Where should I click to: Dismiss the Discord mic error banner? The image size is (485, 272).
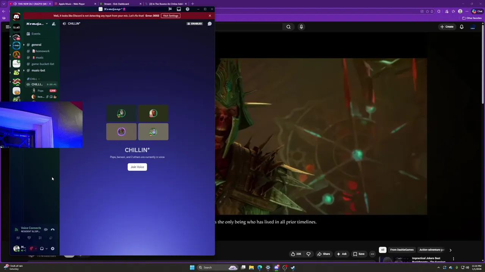click(x=210, y=16)
